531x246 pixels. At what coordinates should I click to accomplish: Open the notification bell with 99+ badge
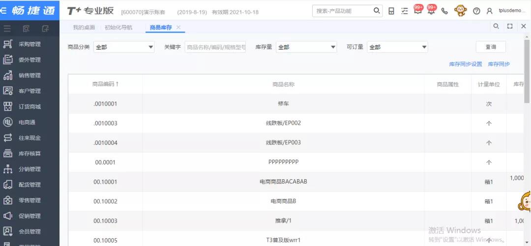(432, 10)
